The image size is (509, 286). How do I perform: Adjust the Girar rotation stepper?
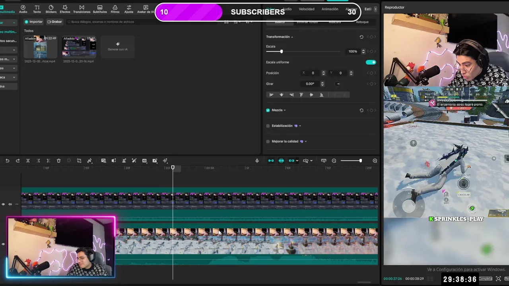tap(322, 84)
